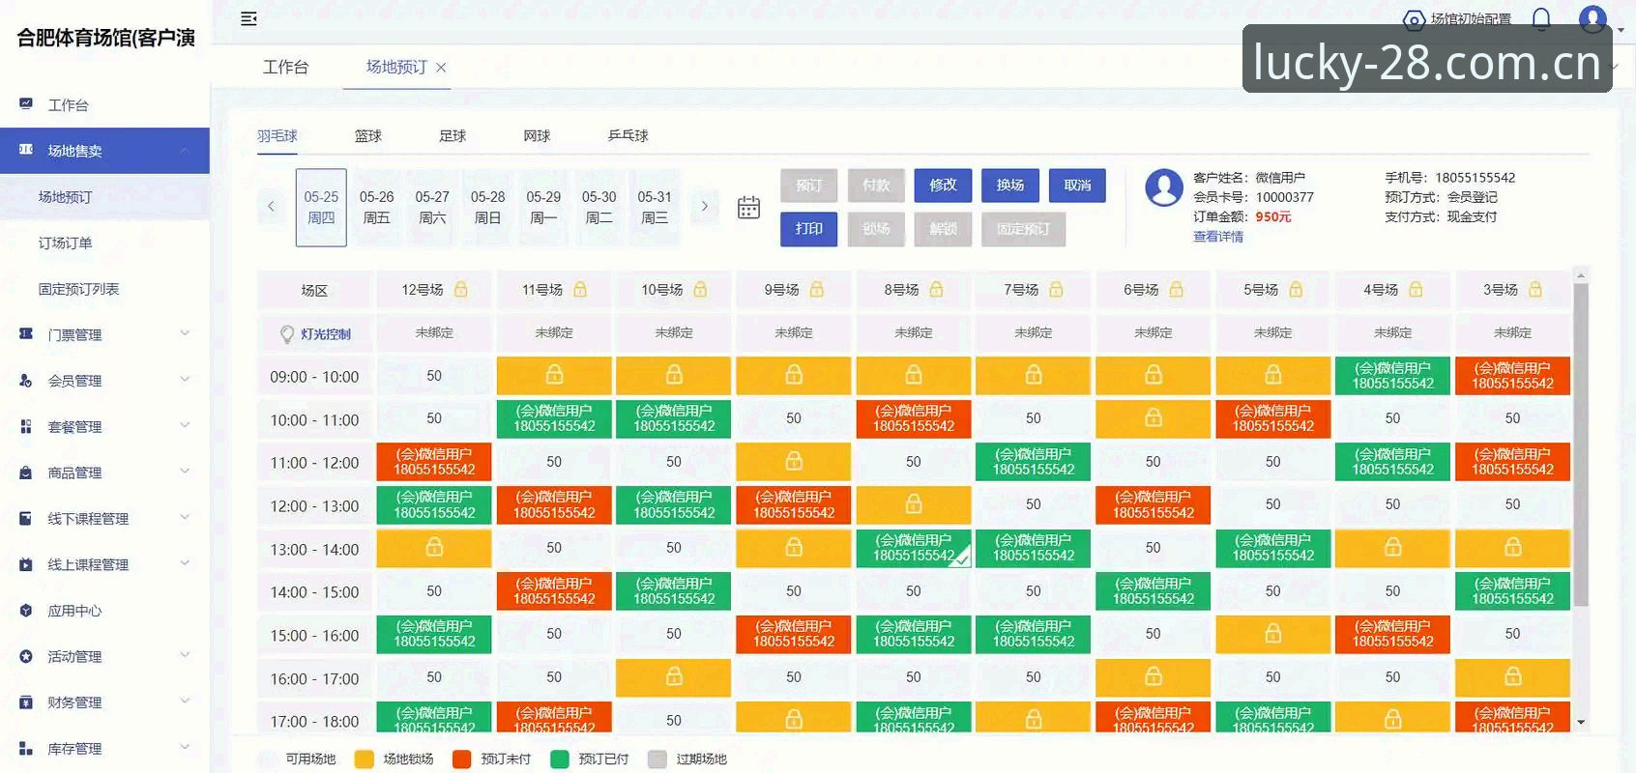
Task: Select green 4号场 booking at 09:00
Action: point(1393,375)
